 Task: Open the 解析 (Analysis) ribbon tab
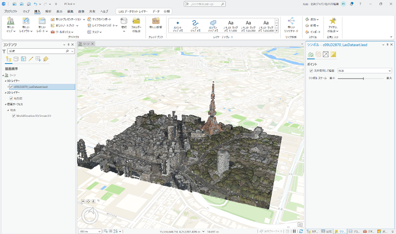tap(48, 11)
